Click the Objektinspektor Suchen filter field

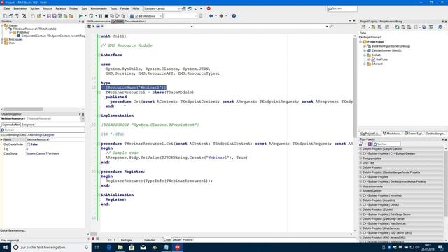tap(43, 129)
